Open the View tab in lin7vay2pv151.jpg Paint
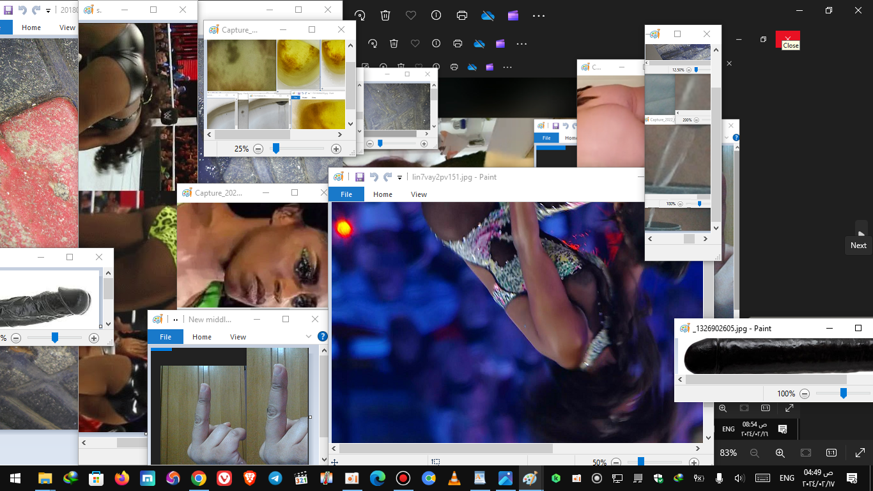This screenshot has width=873, height=491. 419,194
